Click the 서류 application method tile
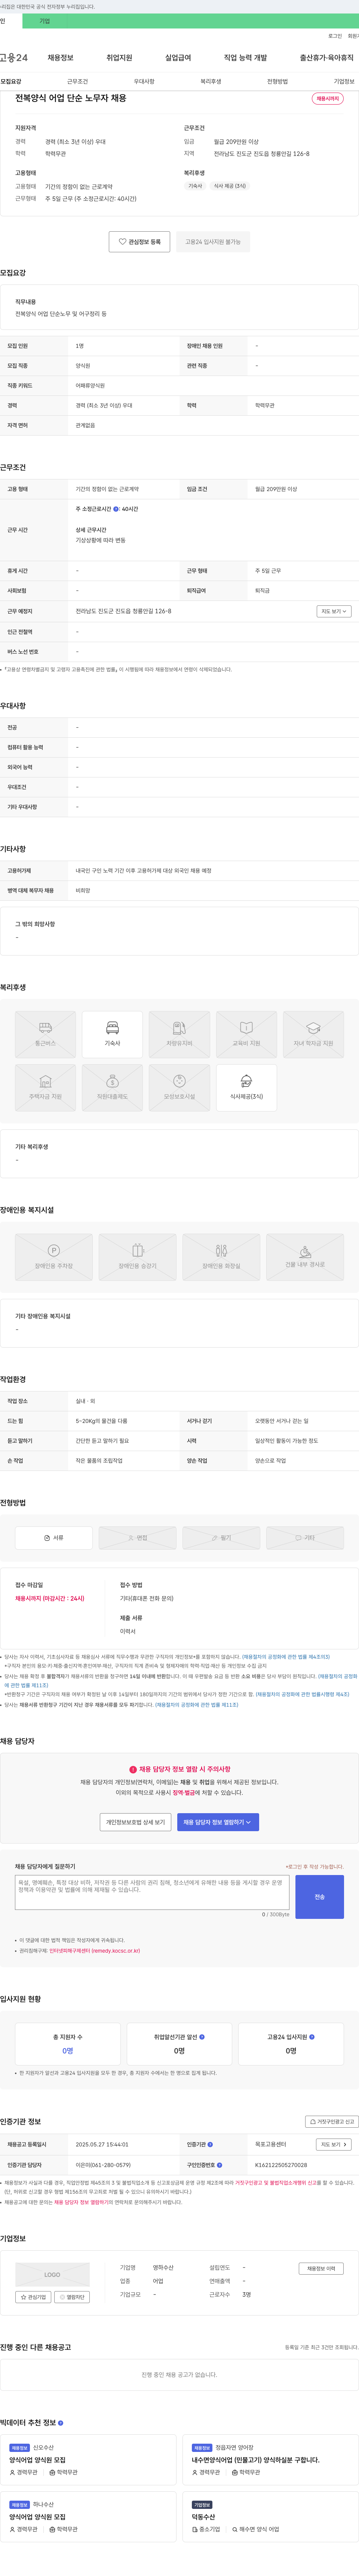Screen dimensions: 359x2576 click(54, 1538)
